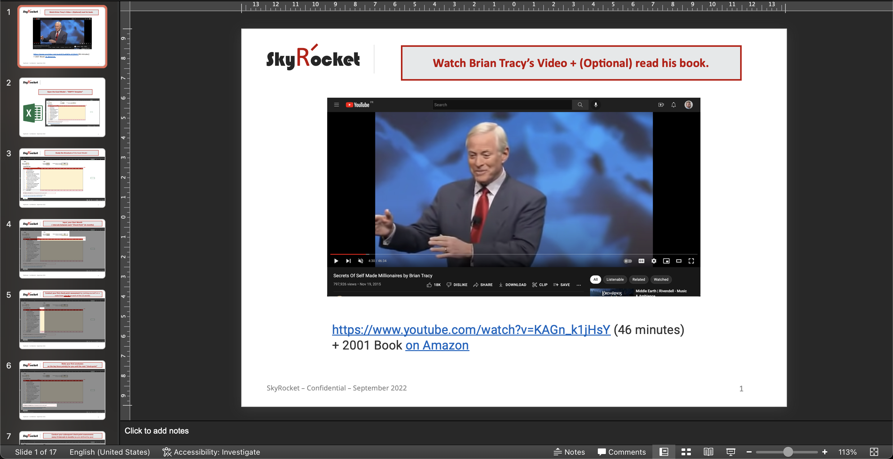Click English (United States) language indicator
This screenshot has width=893, height=459.
coord(109,452)
